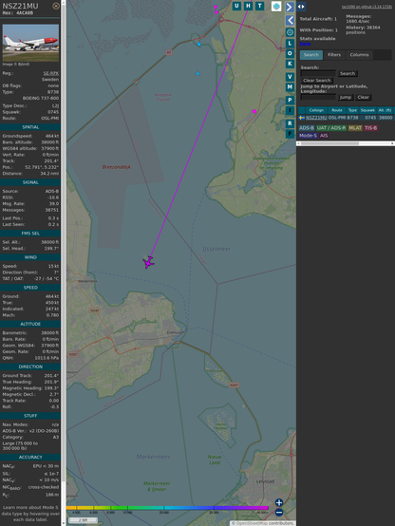
Task: Open the Search tab
Action: [311, 55]
